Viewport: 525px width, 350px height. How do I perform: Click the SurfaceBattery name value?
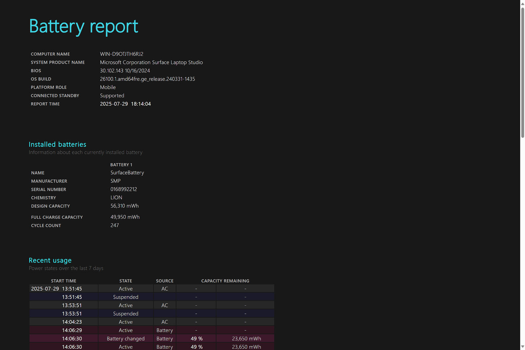click(x=127, y=173)
